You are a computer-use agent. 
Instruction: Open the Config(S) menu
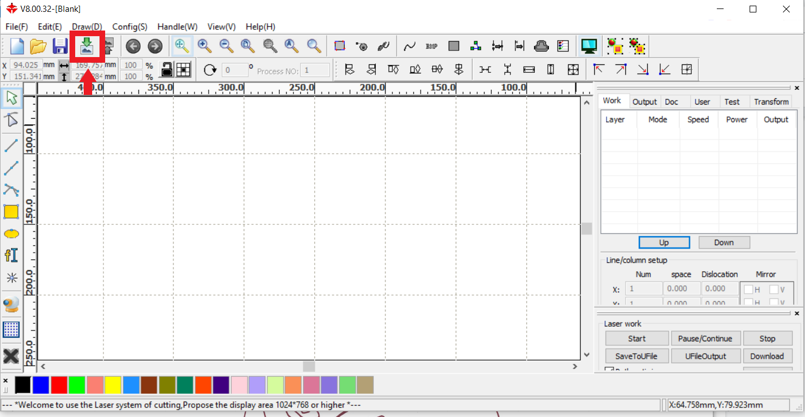[129, 27]
